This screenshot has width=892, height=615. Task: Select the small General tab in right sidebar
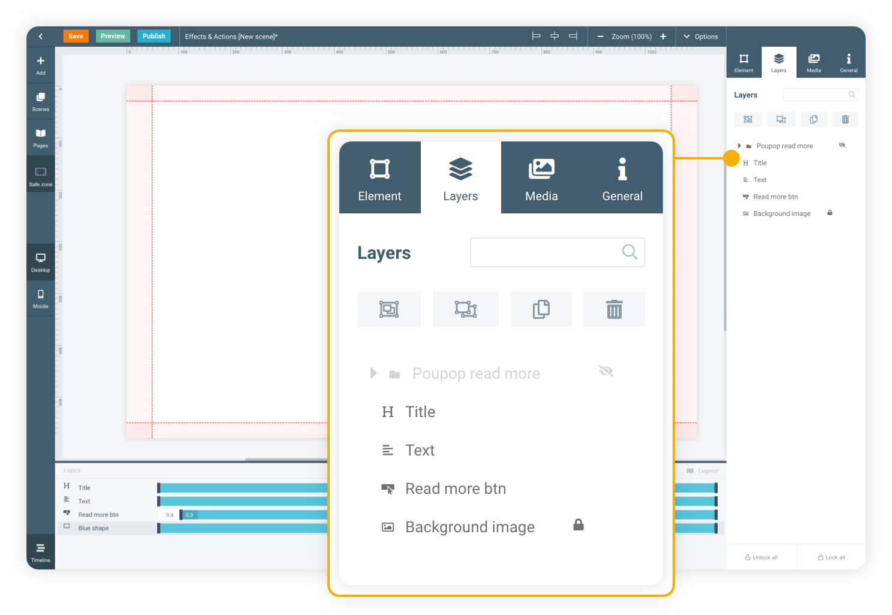click(848, 62)
